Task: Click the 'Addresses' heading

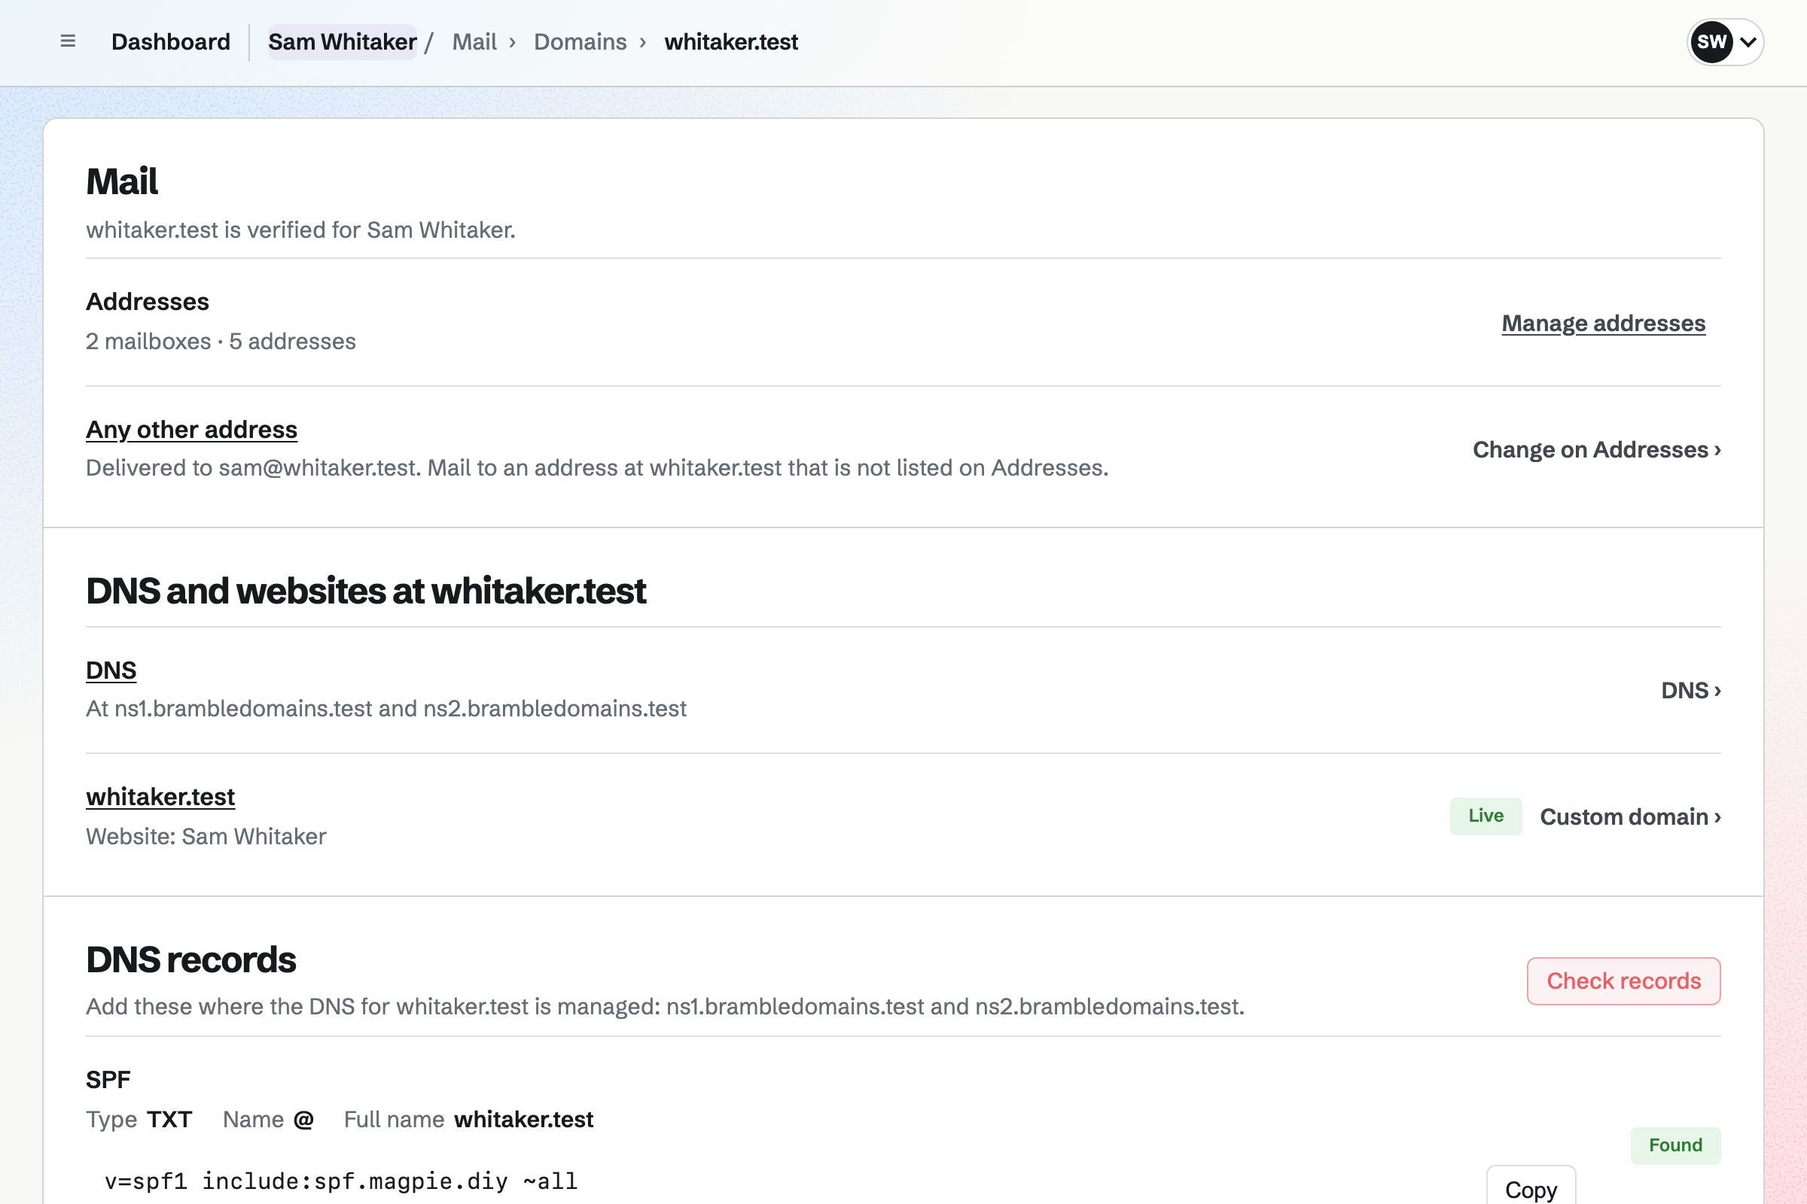Action: 148,302
